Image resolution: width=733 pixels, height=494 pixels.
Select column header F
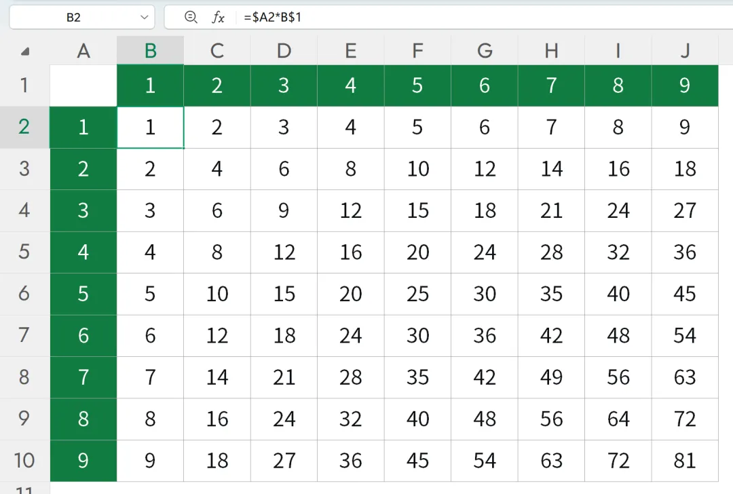tap(417, 50)
